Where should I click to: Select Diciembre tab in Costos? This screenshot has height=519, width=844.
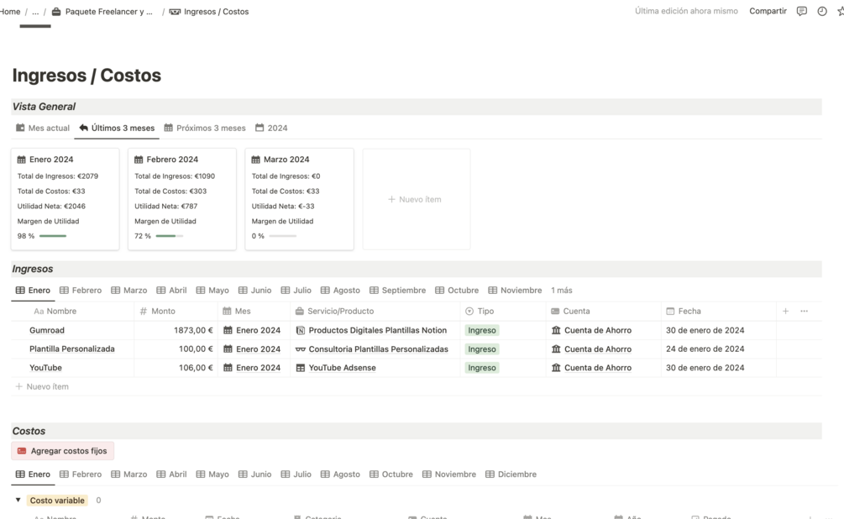(x=511, y=474)
